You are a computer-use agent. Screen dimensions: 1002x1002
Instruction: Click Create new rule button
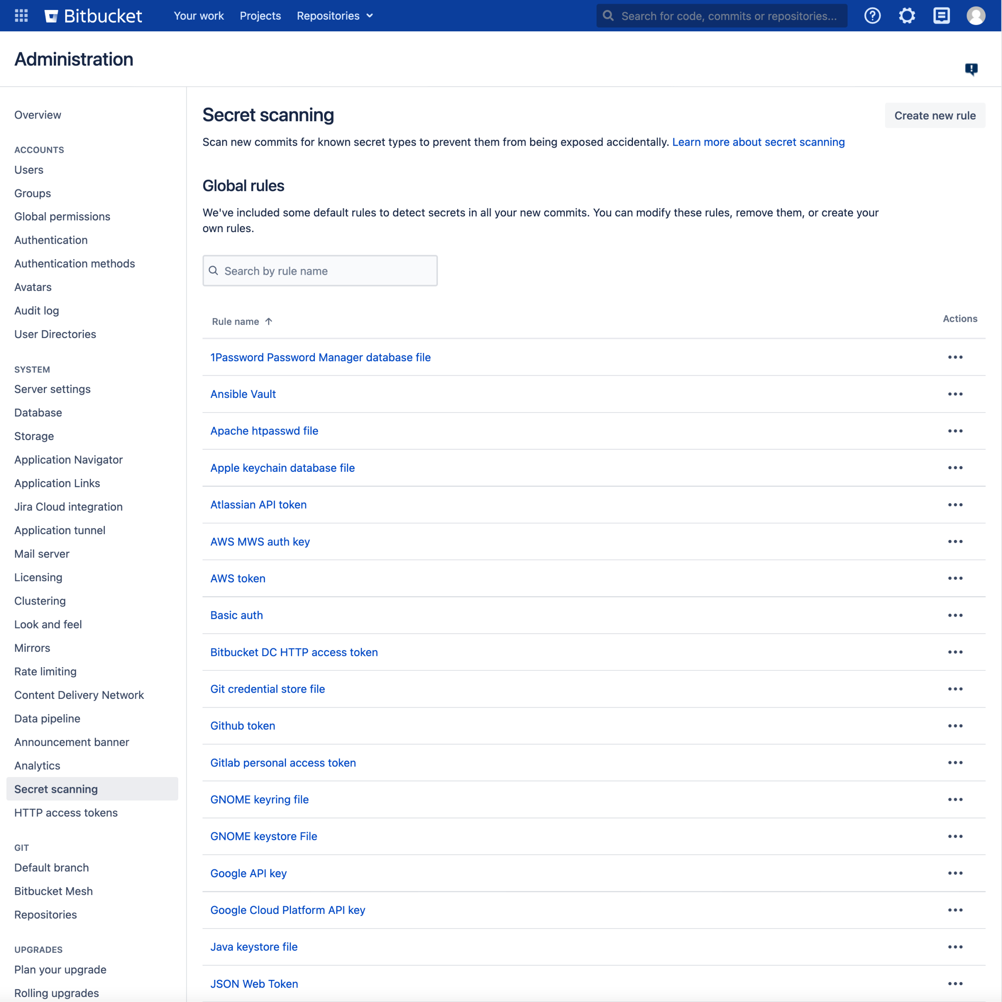click(x=935, y=115)
